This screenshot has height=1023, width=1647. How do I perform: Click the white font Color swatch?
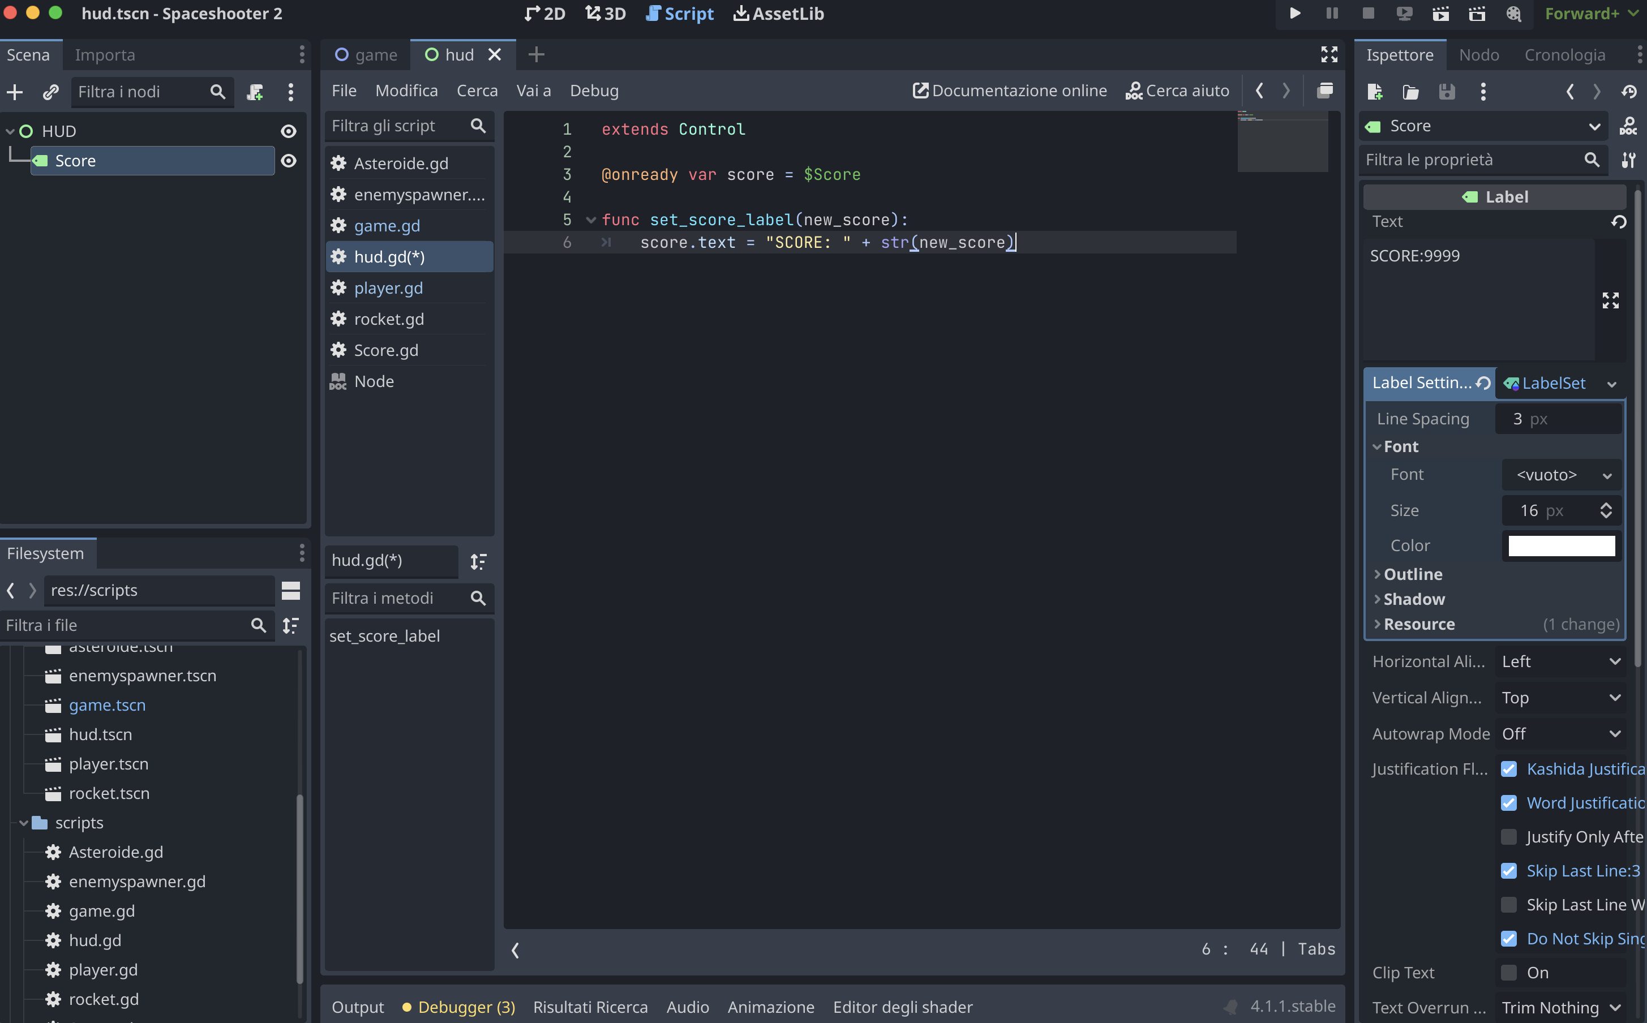[x=1560, y=545]
